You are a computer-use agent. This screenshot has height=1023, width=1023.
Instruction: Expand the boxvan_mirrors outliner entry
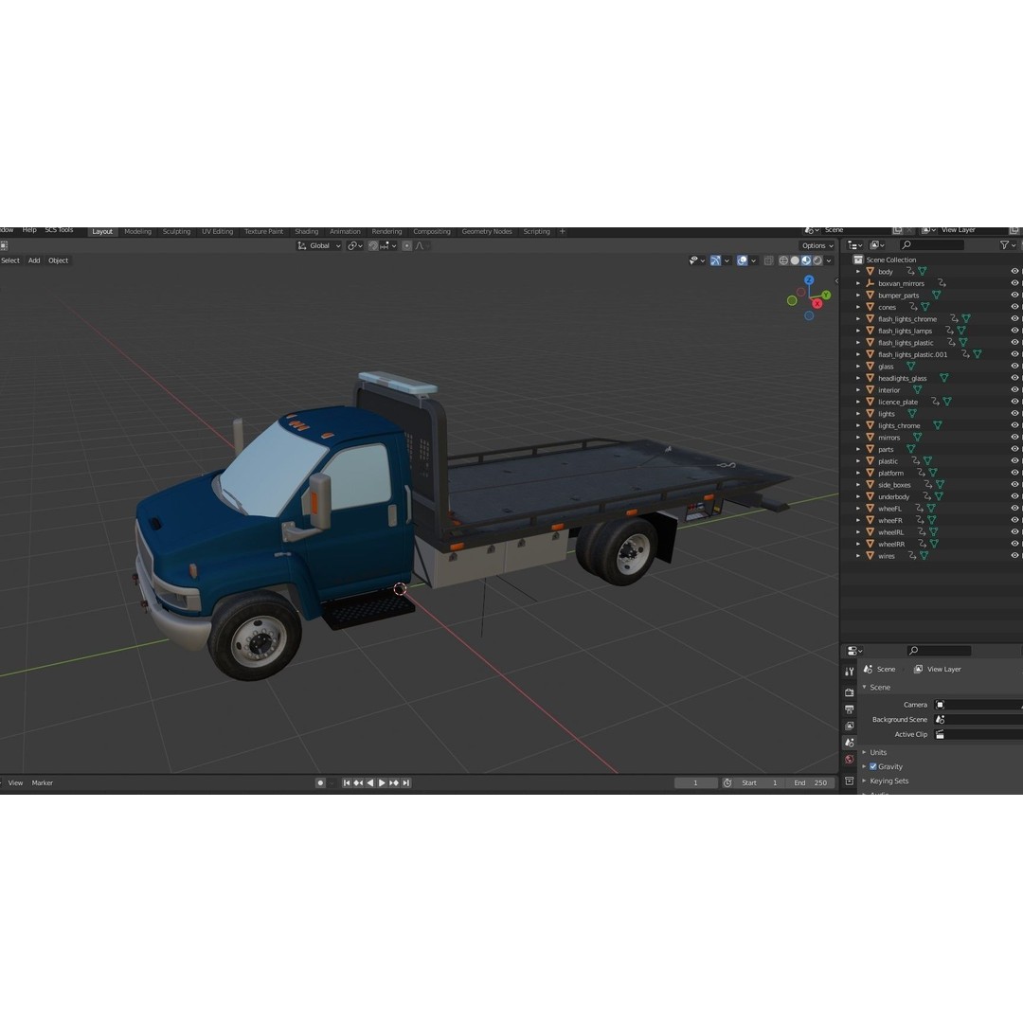[x=857, y=283]
